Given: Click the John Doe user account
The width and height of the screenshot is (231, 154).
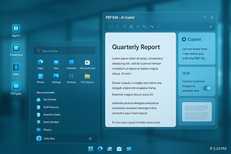Looking at the screenshot, I should point(45,138).
